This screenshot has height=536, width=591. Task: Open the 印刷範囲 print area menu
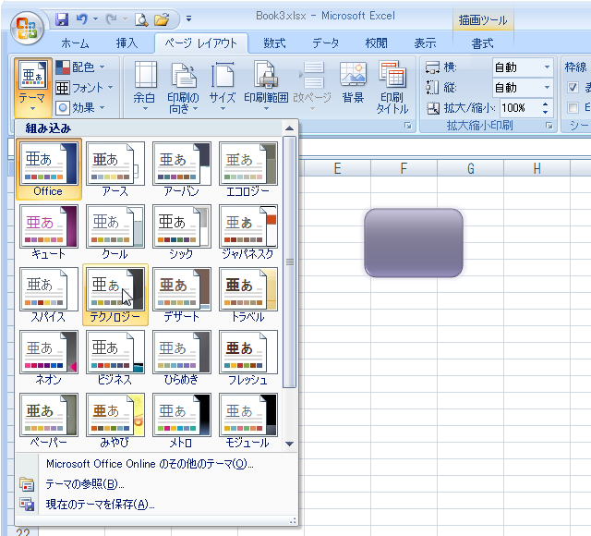tap(266, 87)
